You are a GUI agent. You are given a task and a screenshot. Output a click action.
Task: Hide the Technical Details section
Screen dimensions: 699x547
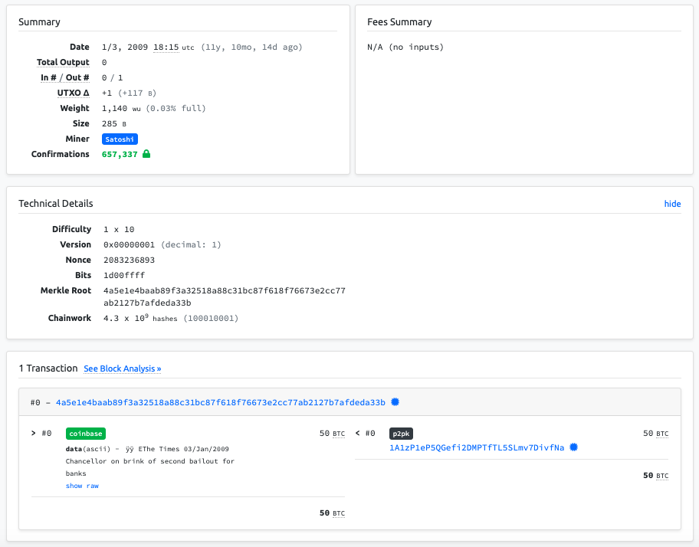[x=672, y=204]
